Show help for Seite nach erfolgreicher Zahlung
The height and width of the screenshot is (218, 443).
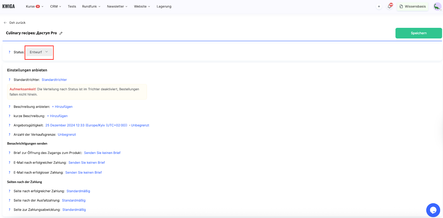click(9, 191)
